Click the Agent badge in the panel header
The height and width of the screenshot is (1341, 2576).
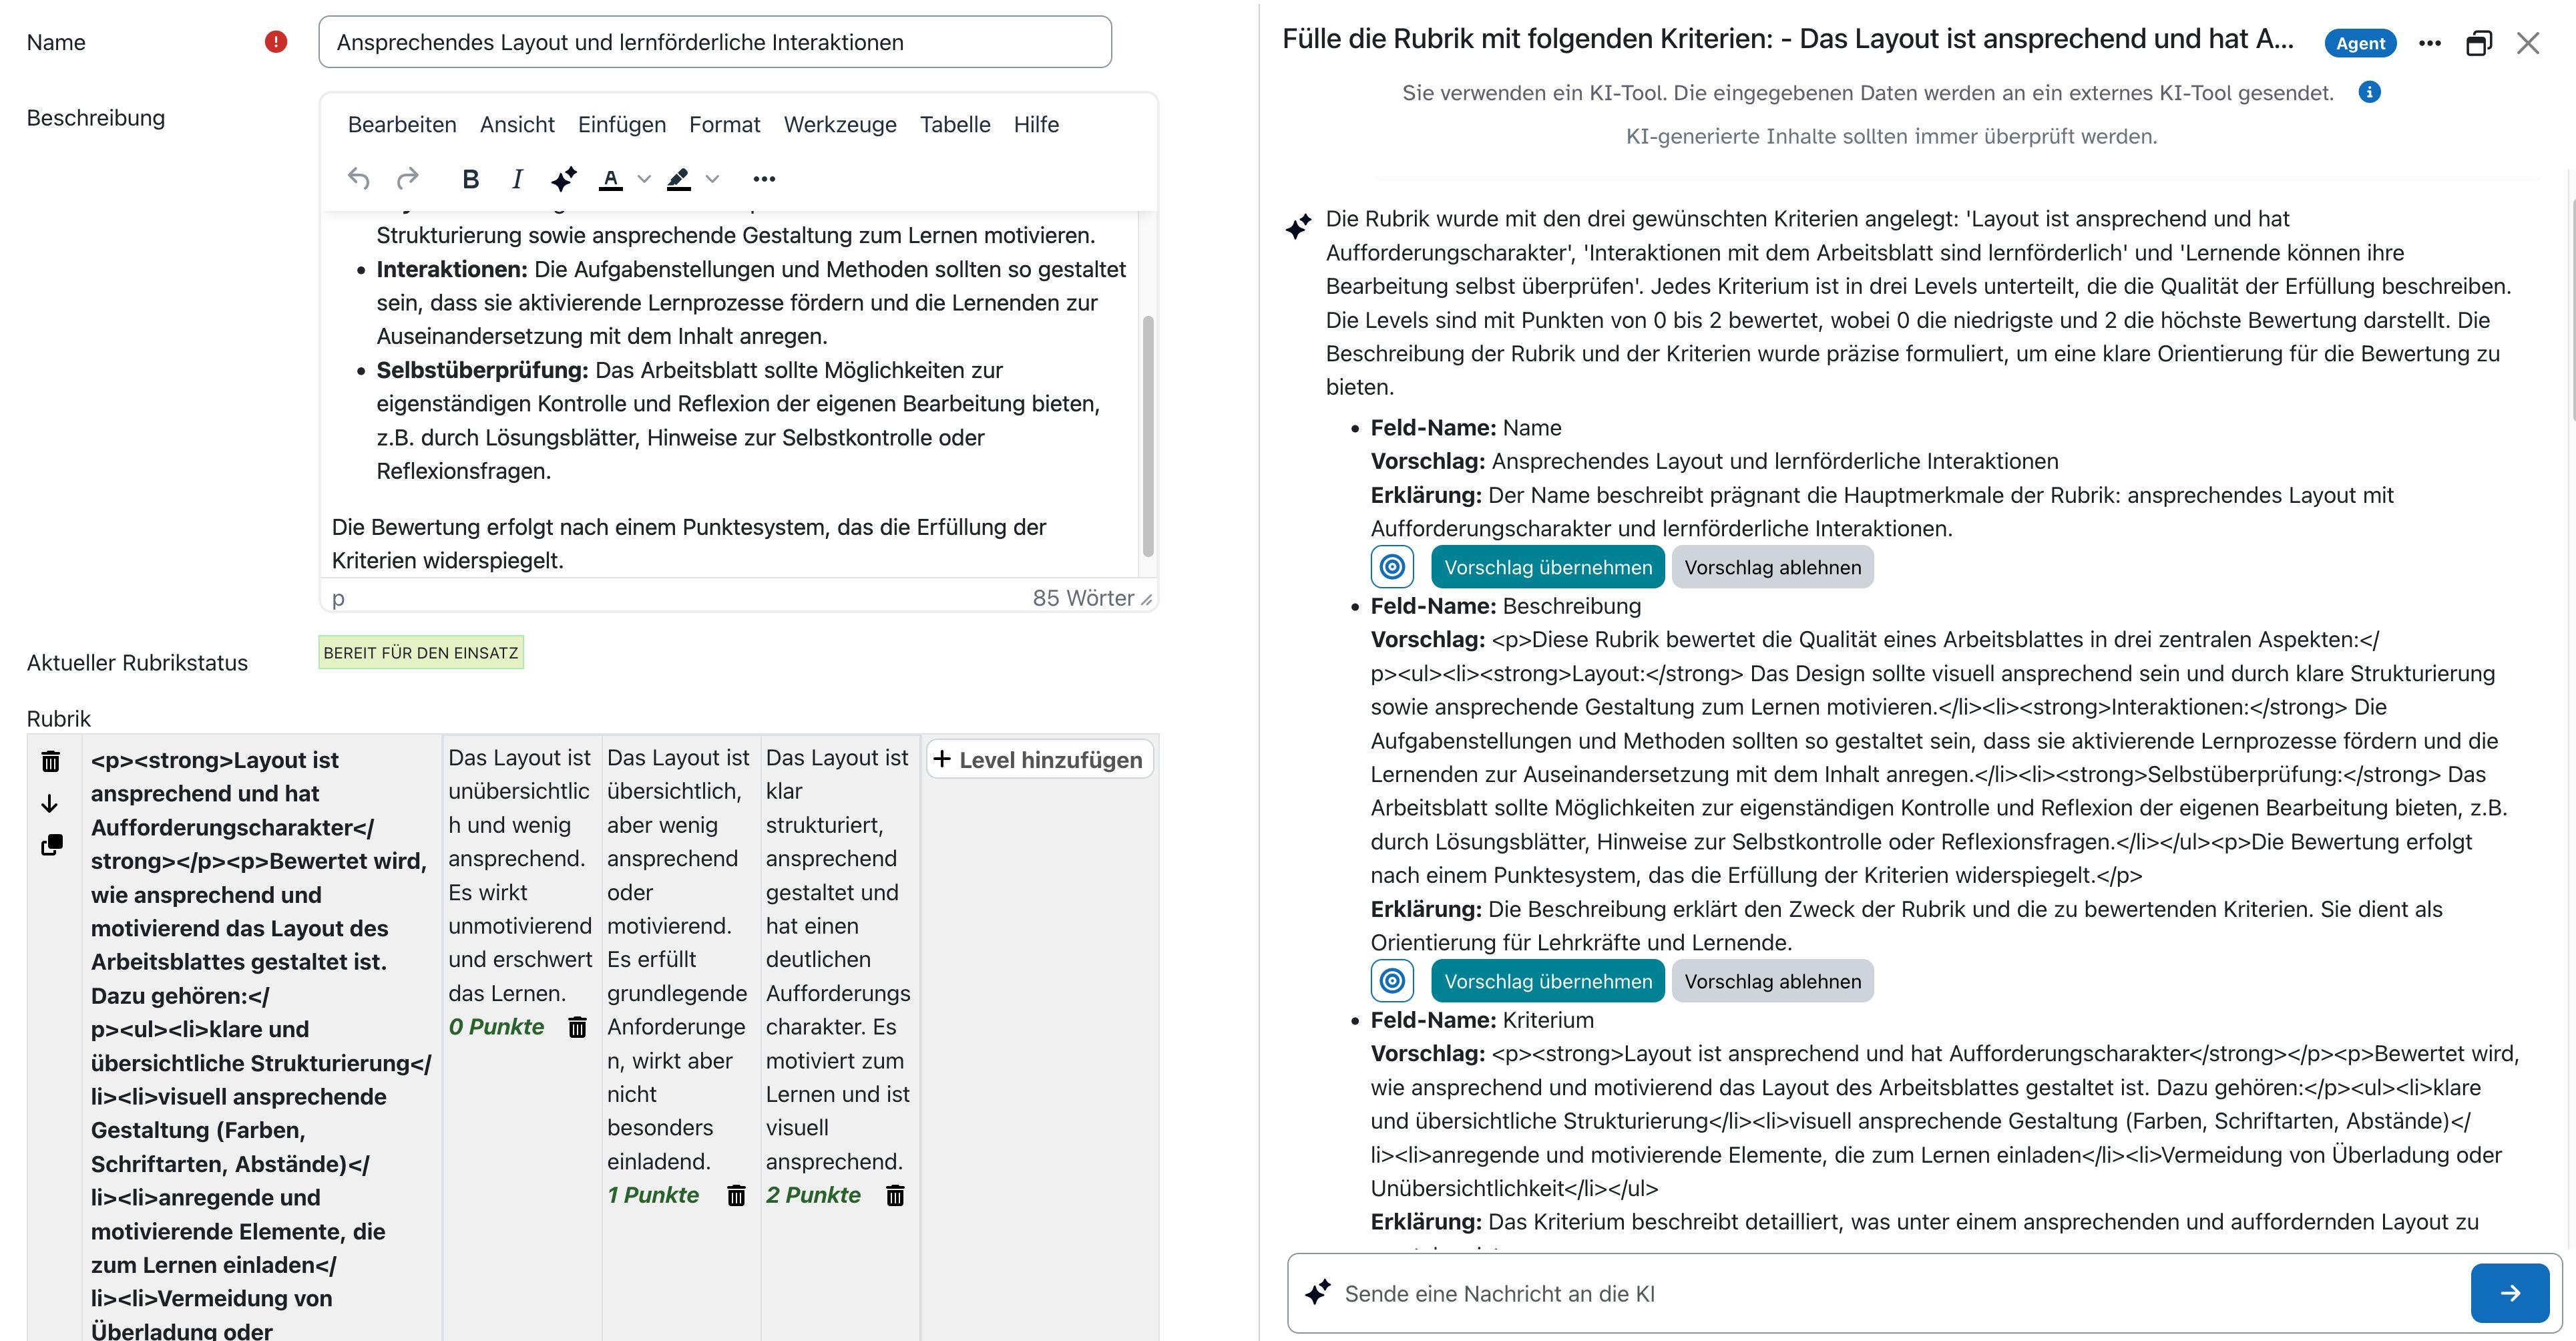(2360, 43)
